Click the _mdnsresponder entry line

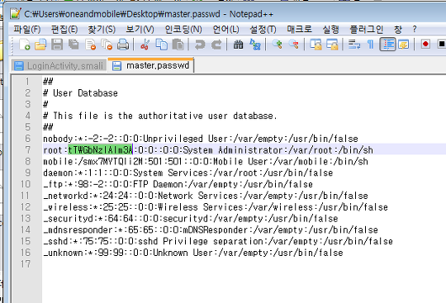coord(211,230)
